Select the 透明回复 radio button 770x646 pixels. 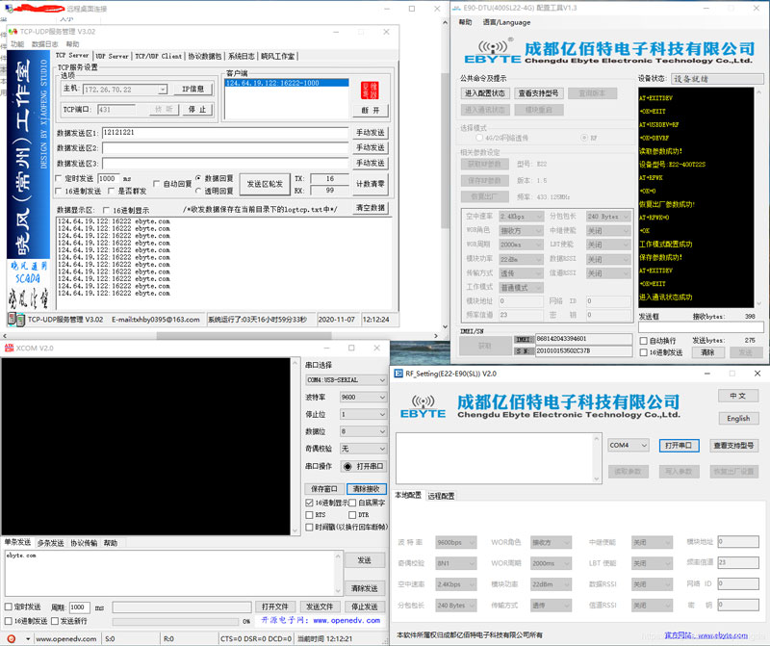(199, 191)
